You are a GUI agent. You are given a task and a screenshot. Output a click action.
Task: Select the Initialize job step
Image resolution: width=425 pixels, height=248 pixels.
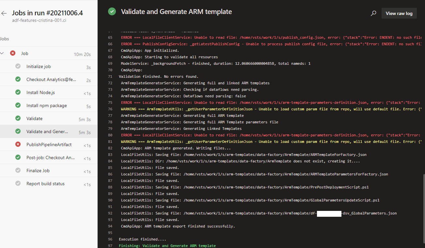[39, 66]
